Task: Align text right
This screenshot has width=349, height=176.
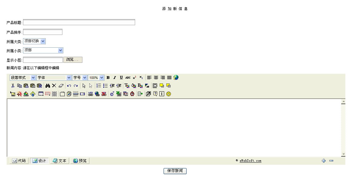Action: 163,78
